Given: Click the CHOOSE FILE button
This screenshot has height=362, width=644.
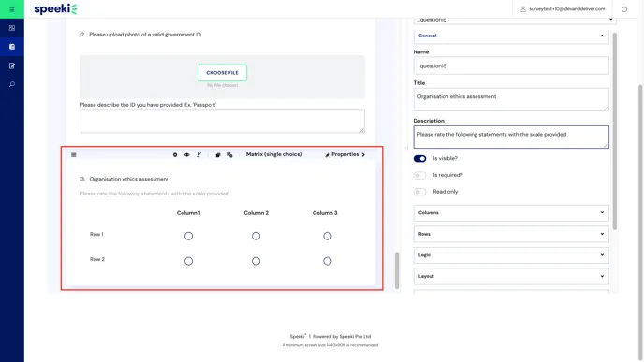Looking at the screenshot, I should (222, 73).
